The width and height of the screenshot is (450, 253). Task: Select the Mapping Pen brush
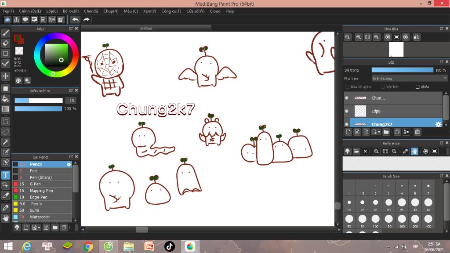click(42, 191)
